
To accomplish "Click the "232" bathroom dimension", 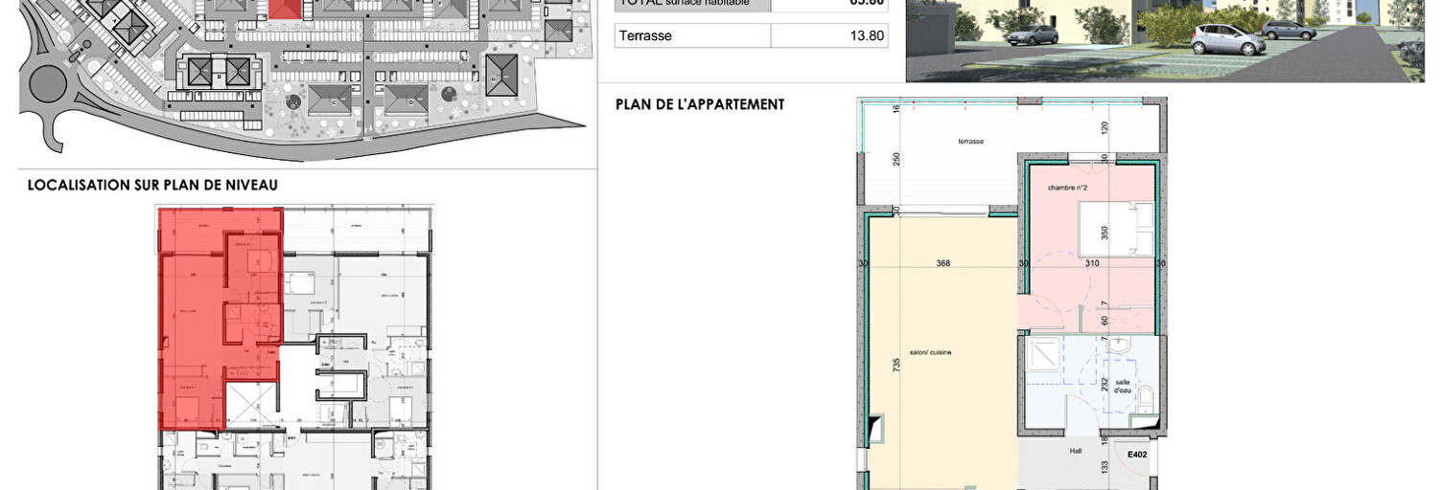I will (x=1105, y=384).
